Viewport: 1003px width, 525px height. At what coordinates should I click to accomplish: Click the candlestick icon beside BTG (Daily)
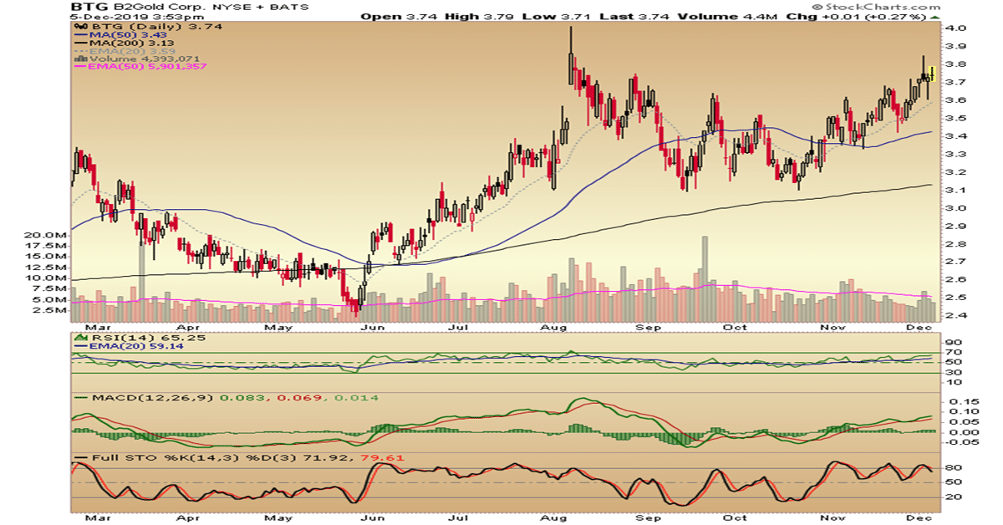(x=78, y=27)
